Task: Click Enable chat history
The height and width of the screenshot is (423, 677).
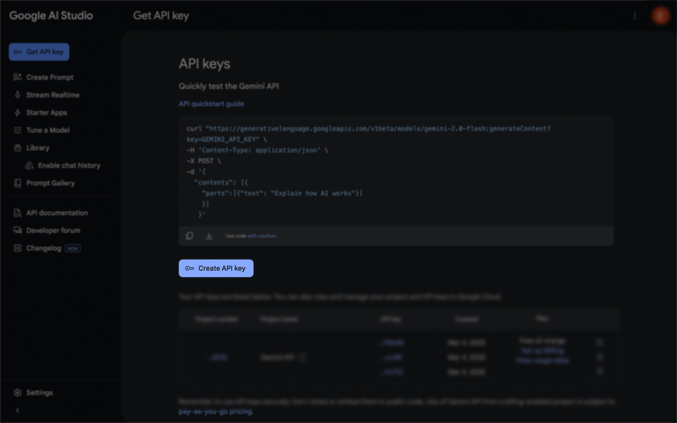Action: [63, 165]
